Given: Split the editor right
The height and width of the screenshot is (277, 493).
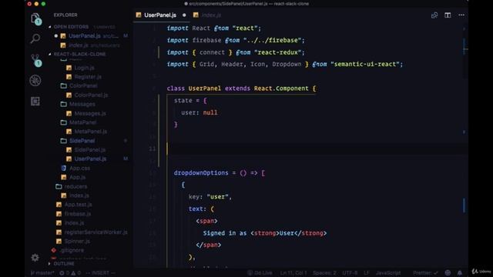Looking at the screenshot, I should point(448,15).
